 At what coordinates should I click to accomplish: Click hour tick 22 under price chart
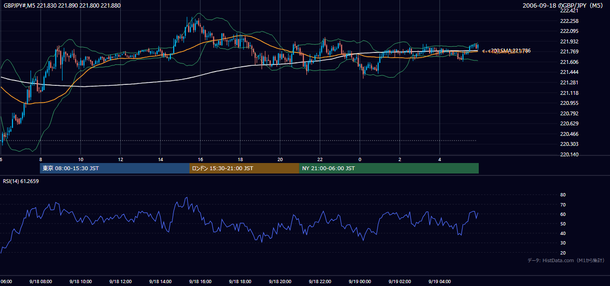pyautogui.click(x=320, y=159)
